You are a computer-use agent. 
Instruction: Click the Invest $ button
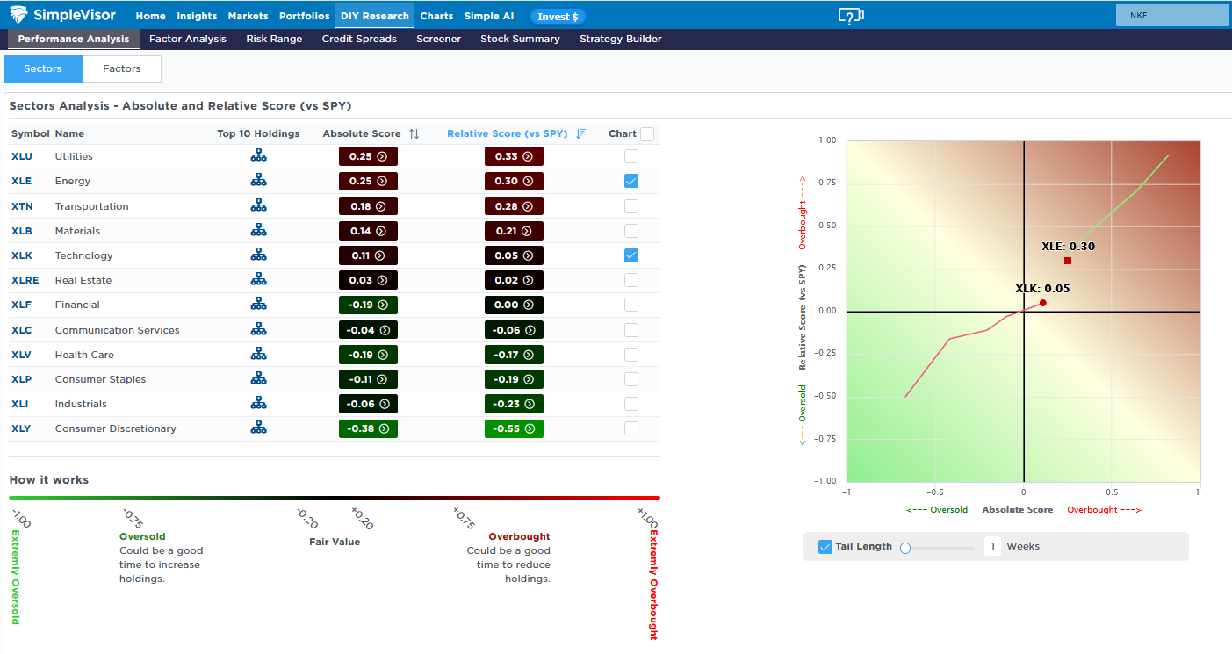558,17
